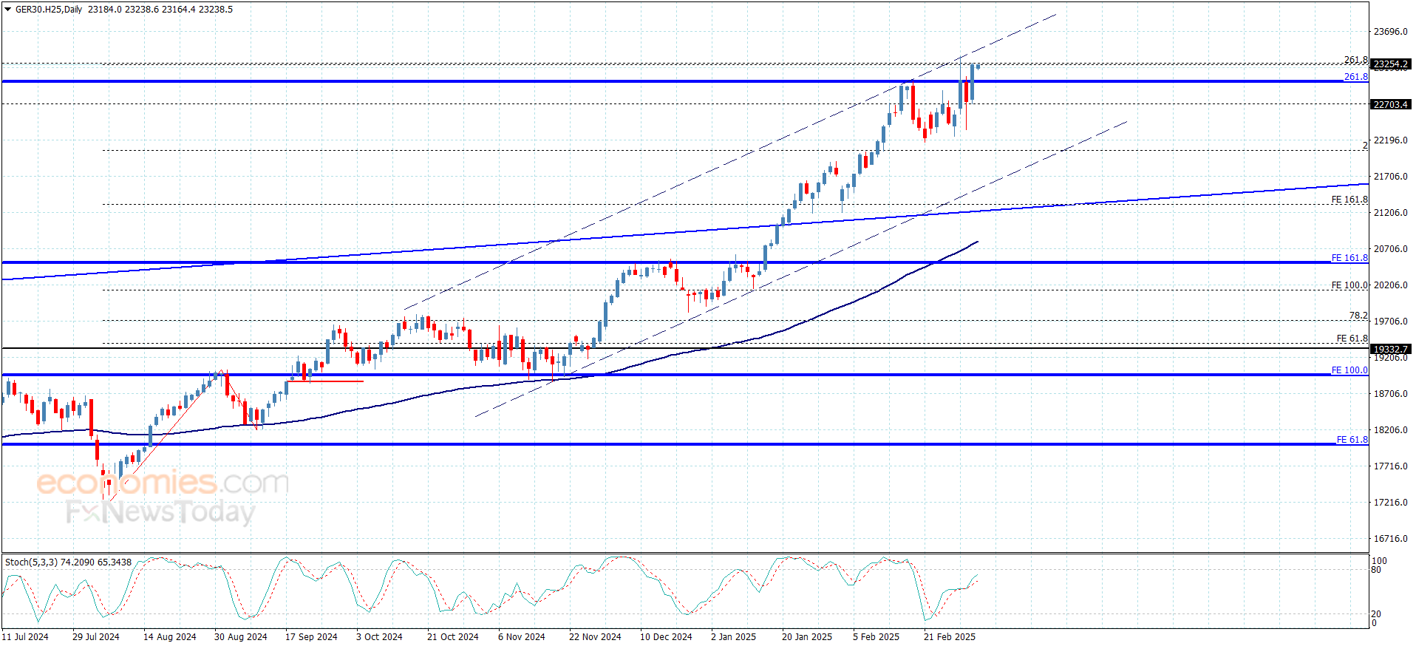Screen dimensions: 1416x646
Task: Click the 11 Jul 2024 date label
Action: tap(25, 637)
